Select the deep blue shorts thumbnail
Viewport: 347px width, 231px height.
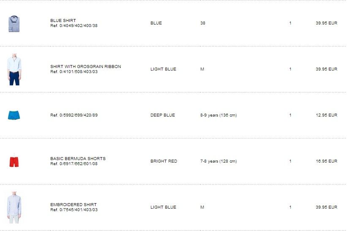pyautogui.click(x=14, y=115)
